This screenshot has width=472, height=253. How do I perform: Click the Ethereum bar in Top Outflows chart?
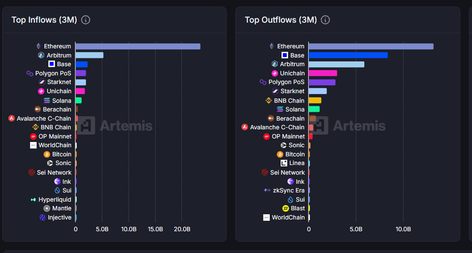371,46
